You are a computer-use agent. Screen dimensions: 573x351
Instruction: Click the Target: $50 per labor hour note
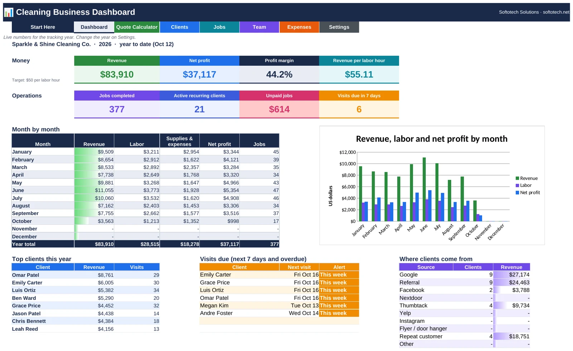click(x=36, y=80)
